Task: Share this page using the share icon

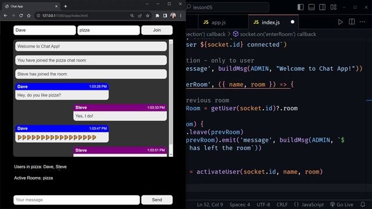Action: pyautogui.click(x=139, y=16)
